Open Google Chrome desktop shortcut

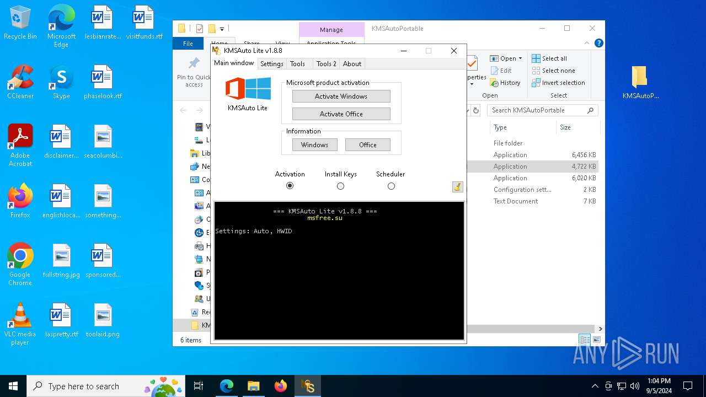point(20,265)
